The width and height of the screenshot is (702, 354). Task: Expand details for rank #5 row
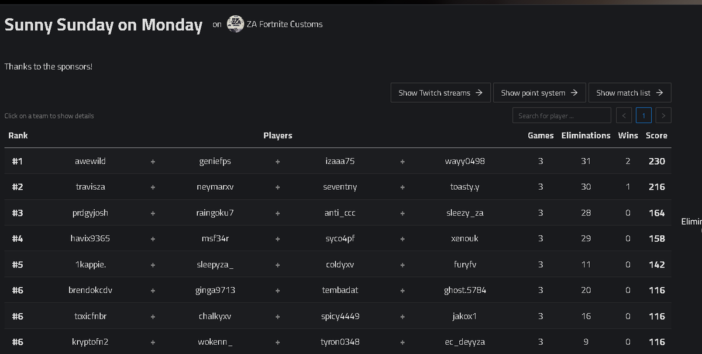click(x=338, y=265)
